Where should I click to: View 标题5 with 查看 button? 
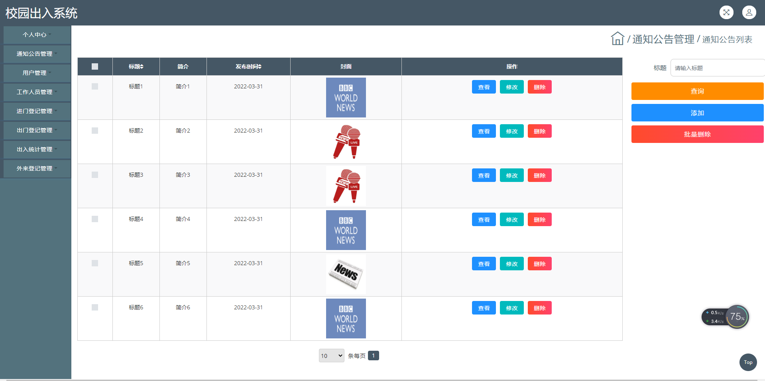[484, 264]
